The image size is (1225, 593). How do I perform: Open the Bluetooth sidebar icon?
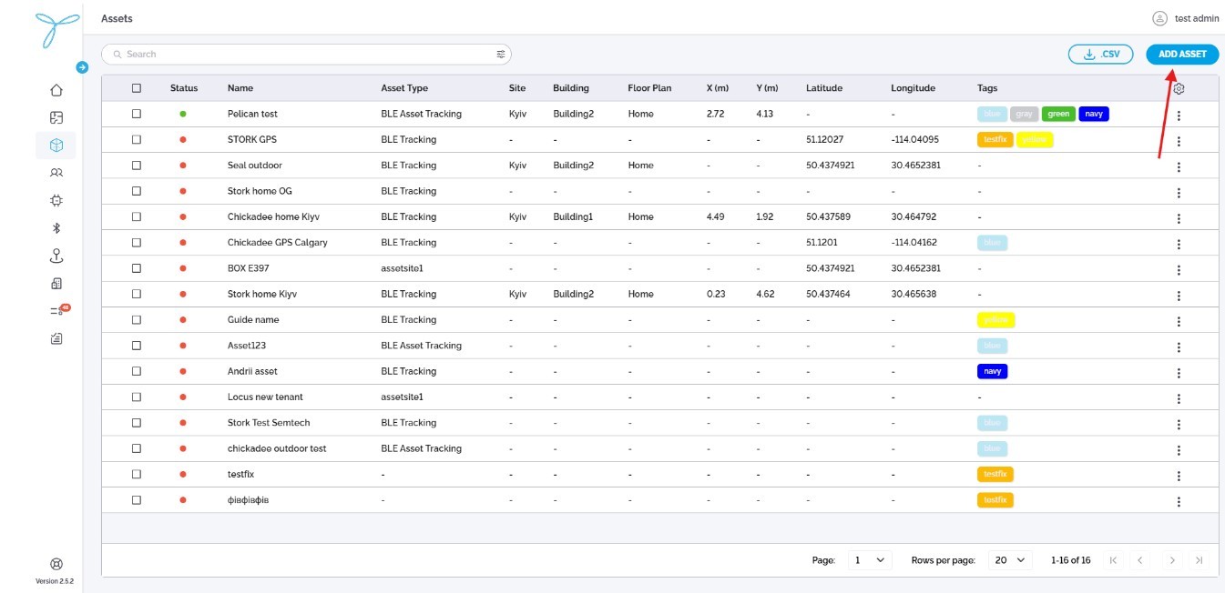[56, 228]
